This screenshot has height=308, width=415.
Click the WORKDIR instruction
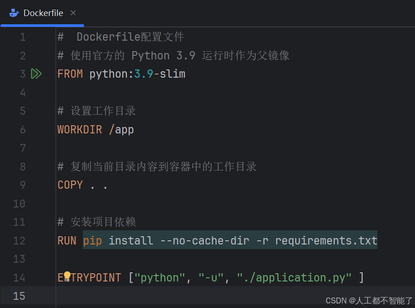80,129
